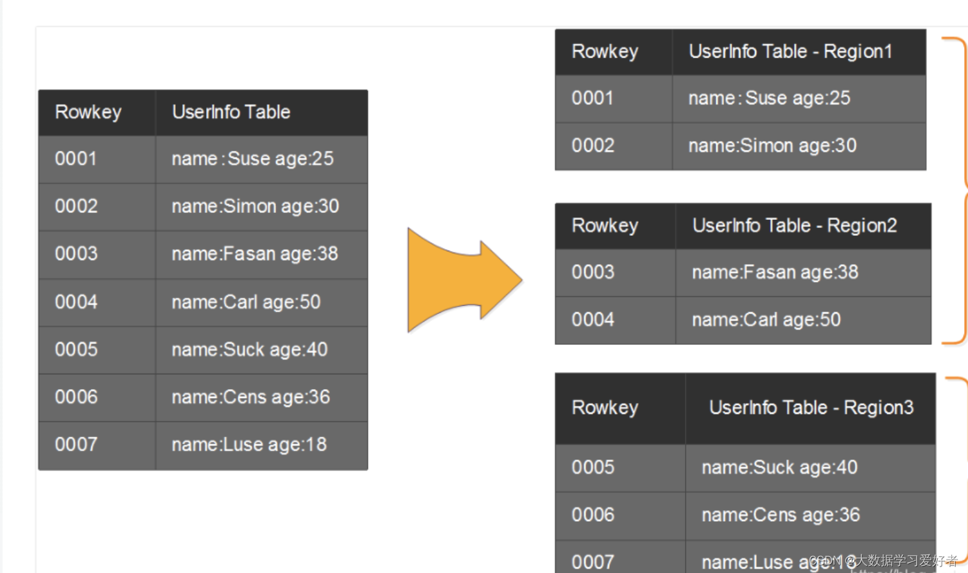Select 'name:Cens age:36' in the Region3 table

(781, 515)
